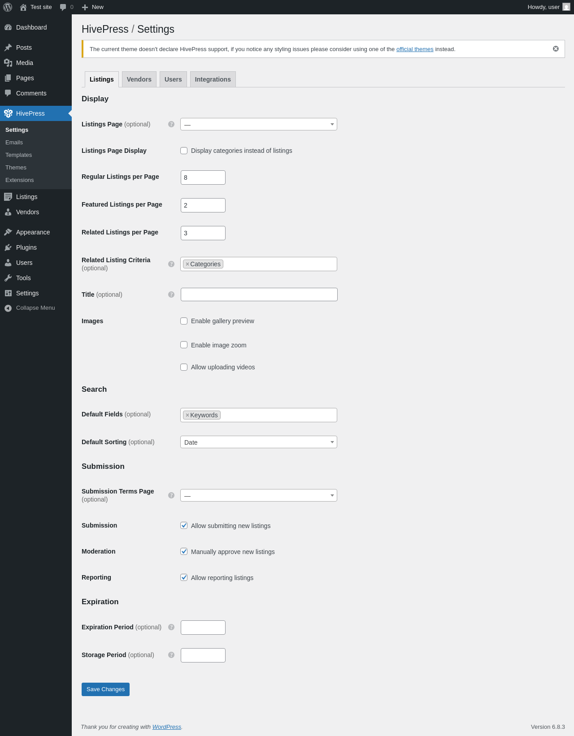Click the Dashboard gauge icon
This screenshot has width=574, height=736.
[8, 27]
